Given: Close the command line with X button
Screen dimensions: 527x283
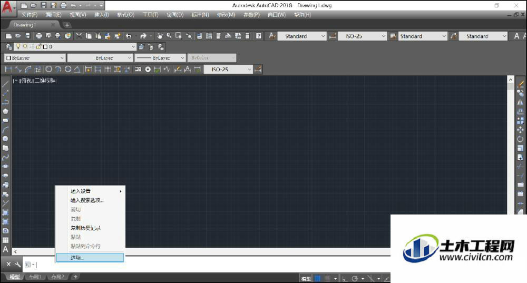Looking at the screenshot, I should [x=9, y=265].
